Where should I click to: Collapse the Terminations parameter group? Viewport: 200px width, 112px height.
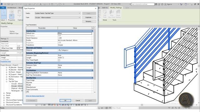(92, 70)
